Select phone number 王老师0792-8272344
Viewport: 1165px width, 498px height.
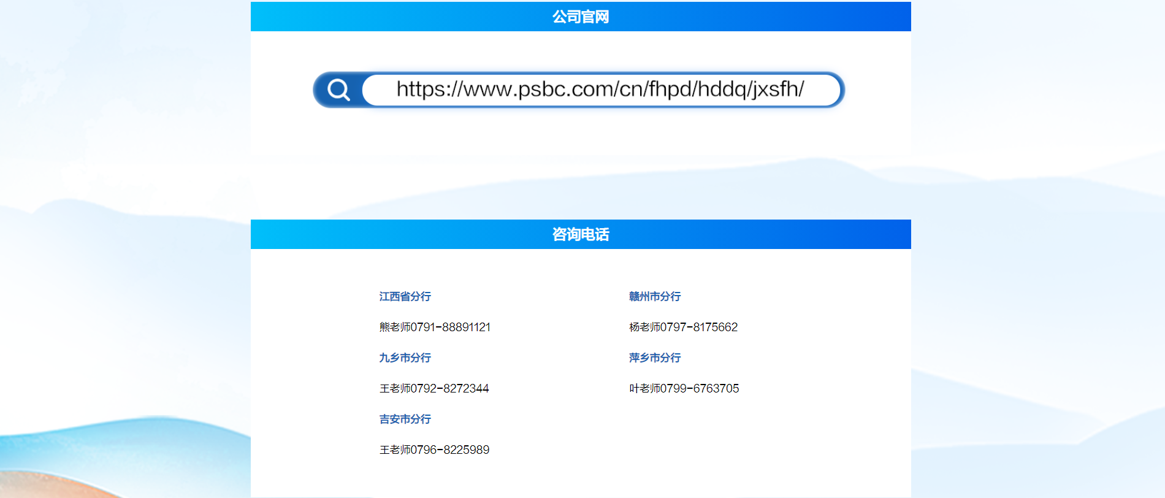point(434,388)
